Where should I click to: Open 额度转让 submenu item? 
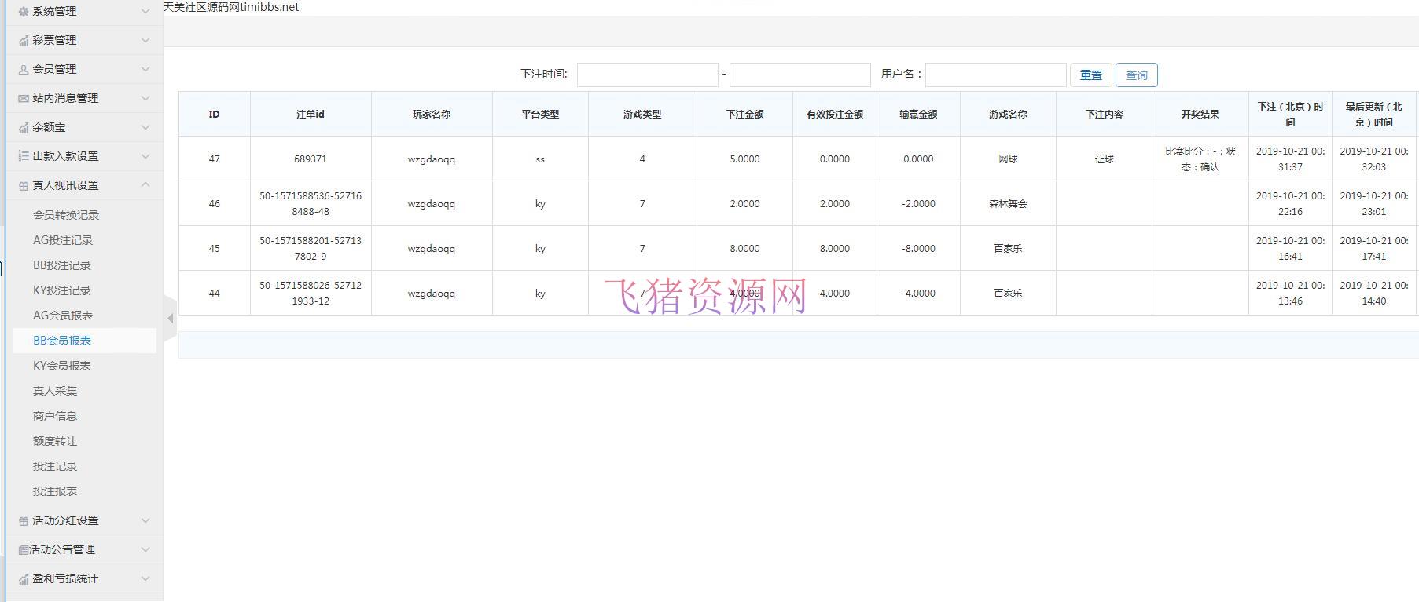55,441
